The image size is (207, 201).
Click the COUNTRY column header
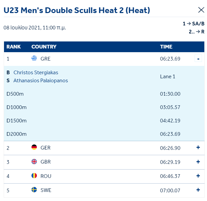point(44,47)
